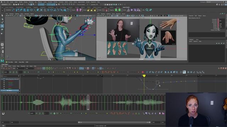Click the magnet snap icon by the audio waveform
This screenshot has height=127, width=227.
point(3,114)
